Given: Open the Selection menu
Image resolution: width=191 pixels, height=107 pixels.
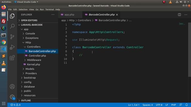Looking at the screenshot, I should click(x=23, y=10).
